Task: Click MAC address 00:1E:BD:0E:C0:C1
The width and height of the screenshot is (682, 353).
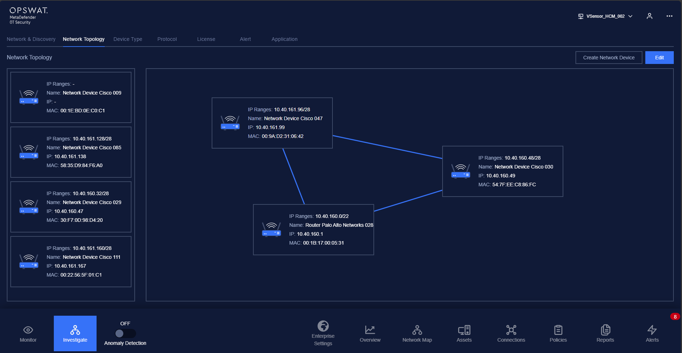Action: click(x=83, y=110)
